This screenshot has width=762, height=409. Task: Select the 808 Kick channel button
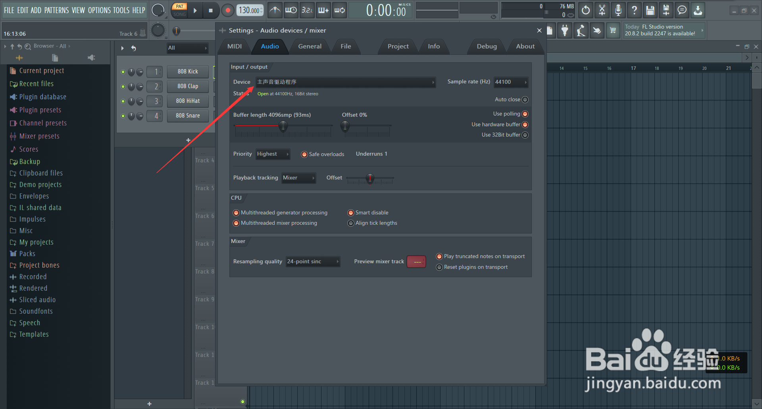pyautogui.click(x=188, y=72)
